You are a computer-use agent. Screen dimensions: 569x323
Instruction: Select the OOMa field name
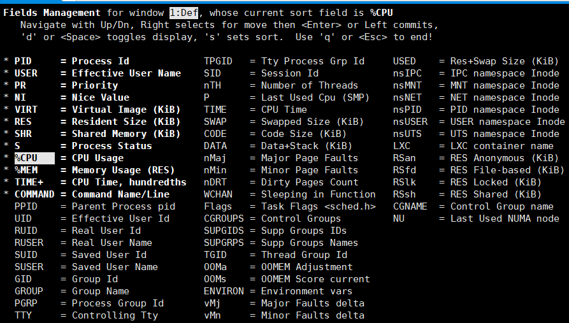(215, 267)
